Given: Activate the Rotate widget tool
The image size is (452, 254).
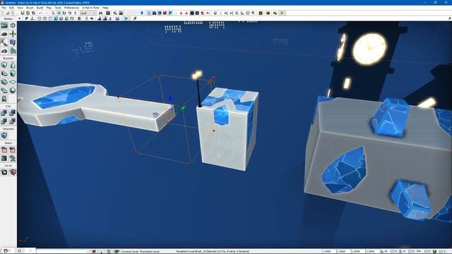Looking at the screenshot, I should pos(64,13).
